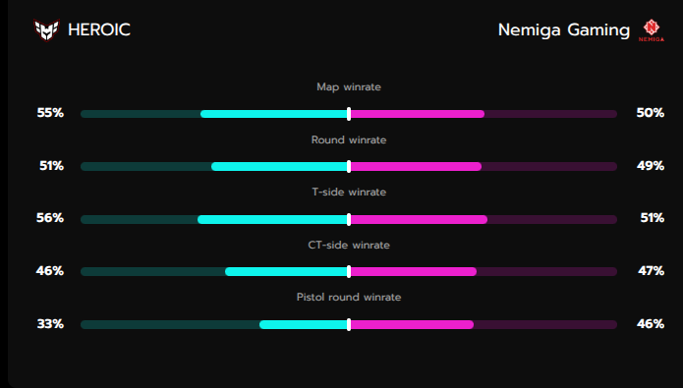
Task: Click the HEROIC team logo icon
Action: (46, 30)
